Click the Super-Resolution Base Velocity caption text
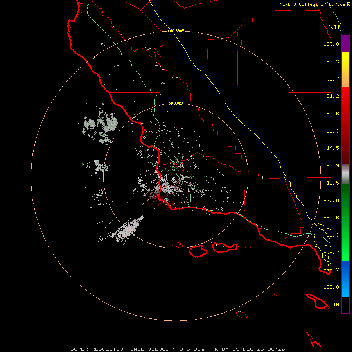This screenshot has width=352, height=352. 178,349
